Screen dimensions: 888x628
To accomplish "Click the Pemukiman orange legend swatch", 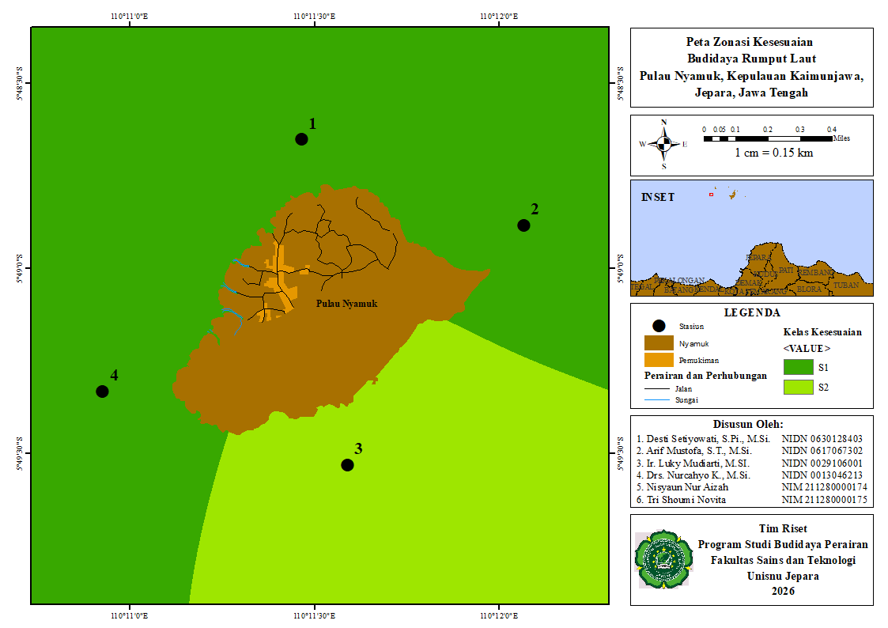I will (x=659, y=360).
